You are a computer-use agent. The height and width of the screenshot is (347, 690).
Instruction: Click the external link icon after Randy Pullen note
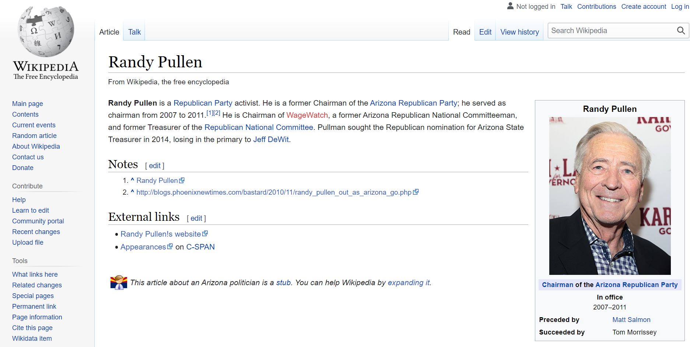click(x=182, y=180)
